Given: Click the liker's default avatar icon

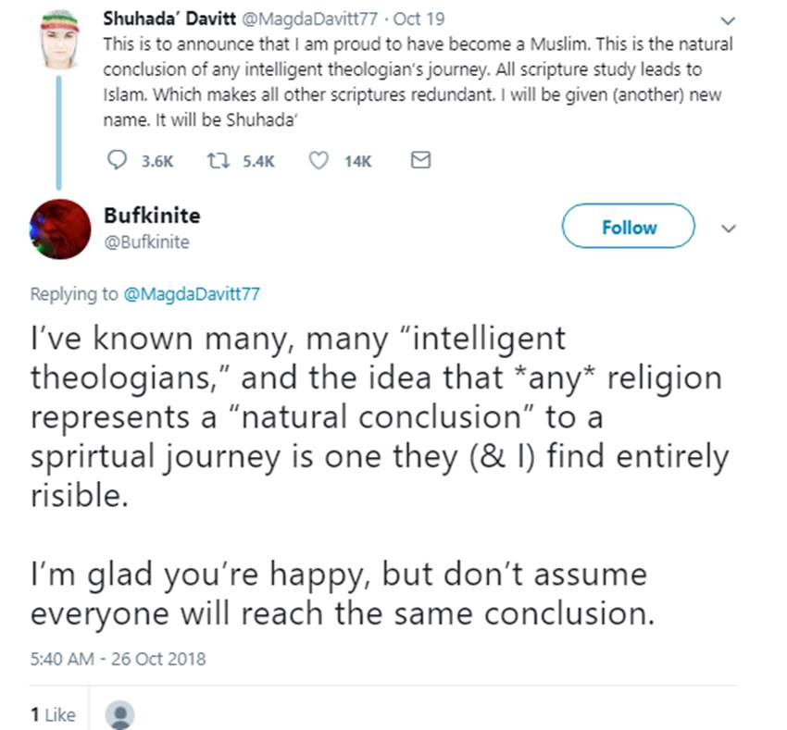Looking at the screenshot, I should pos(121,715).
